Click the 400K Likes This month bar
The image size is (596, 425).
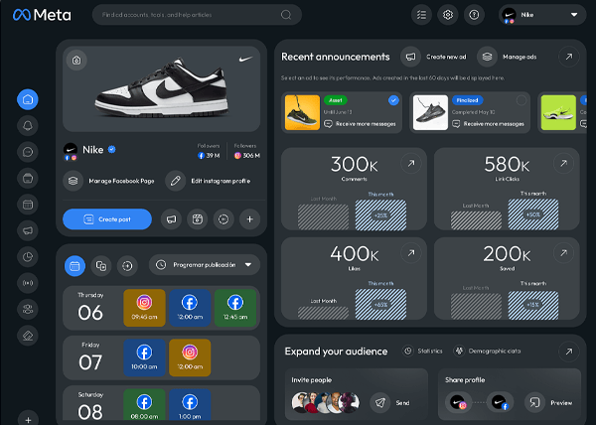click(x=380, y=304)
